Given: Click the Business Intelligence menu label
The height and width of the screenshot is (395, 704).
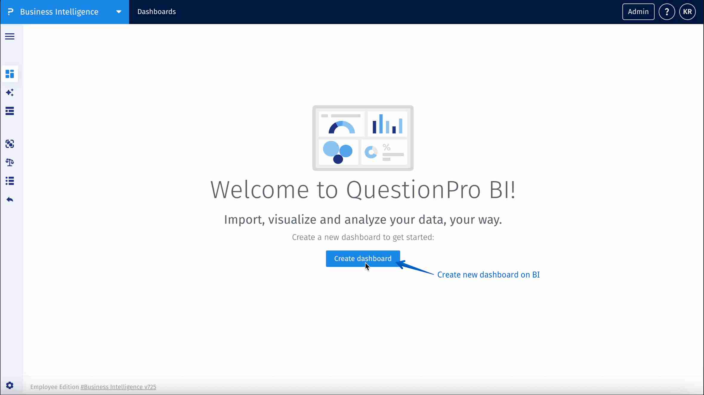Looking at the screenshot, I should [59, 12].
